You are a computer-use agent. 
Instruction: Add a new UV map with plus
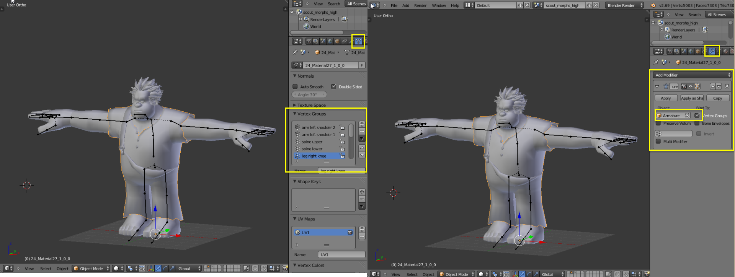coord(362,230)
